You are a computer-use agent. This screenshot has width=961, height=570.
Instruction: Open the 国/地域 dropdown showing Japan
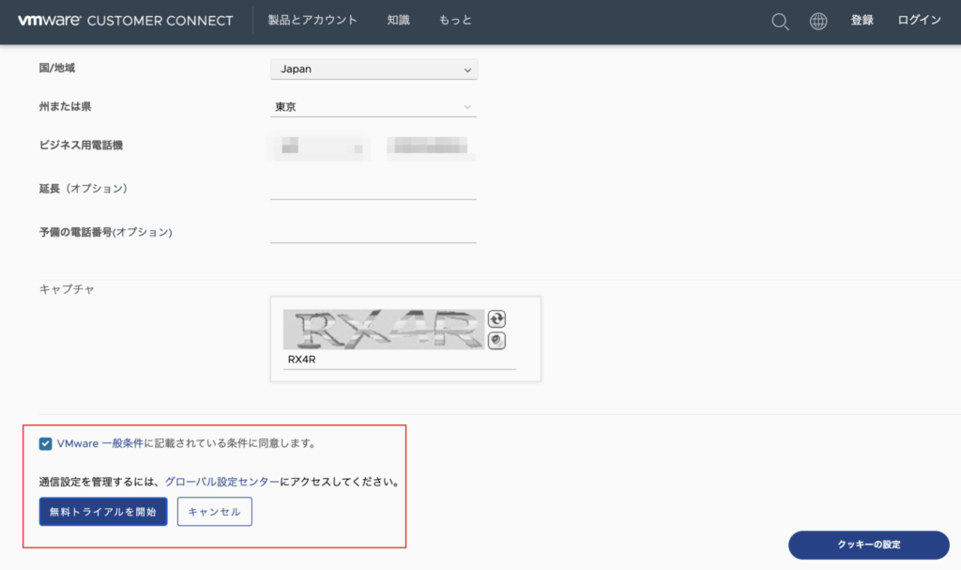pos(374,69)
